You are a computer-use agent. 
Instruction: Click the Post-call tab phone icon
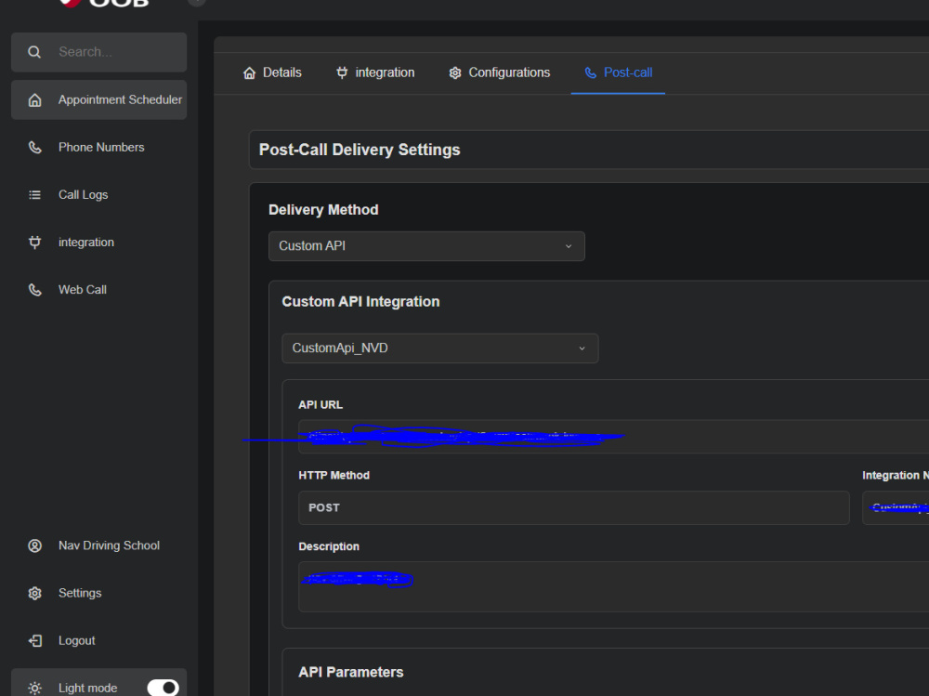pyautogui.click(x=591, y=72)
